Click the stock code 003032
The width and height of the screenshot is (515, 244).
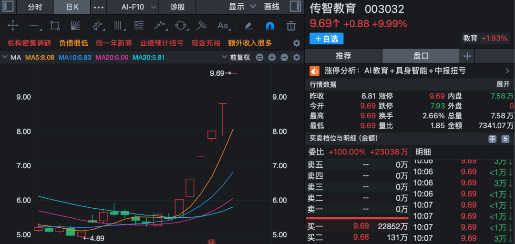point(384,9)
